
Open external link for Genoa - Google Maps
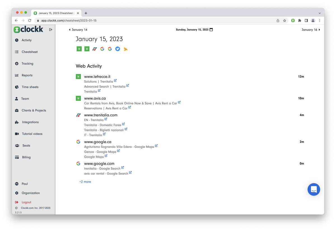pyautogui.click(x=118, y=151)
